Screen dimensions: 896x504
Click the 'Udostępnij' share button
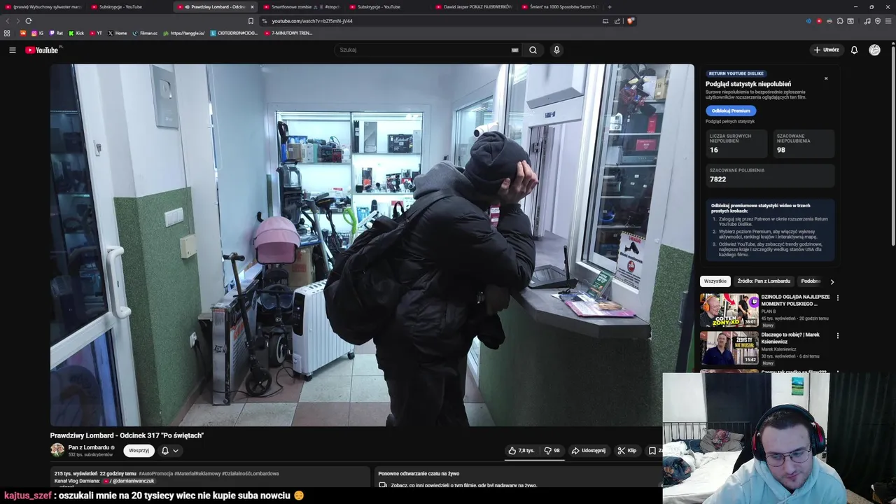[588, 451]
